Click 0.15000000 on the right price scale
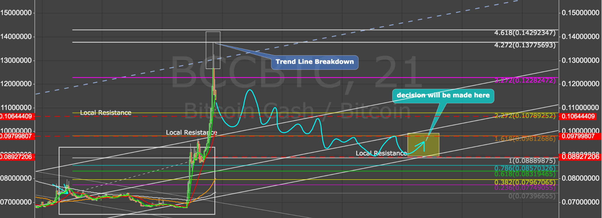 coord(581,13)
